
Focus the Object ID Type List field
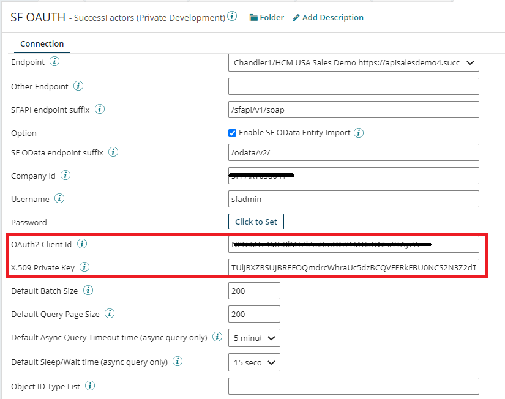point(354,386)
